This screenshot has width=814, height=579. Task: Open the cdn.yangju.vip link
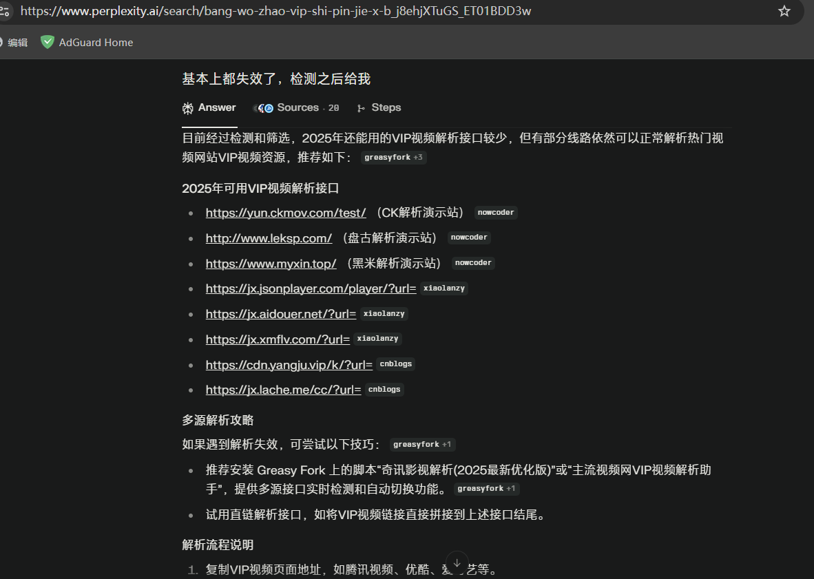[x=289, y=364]
